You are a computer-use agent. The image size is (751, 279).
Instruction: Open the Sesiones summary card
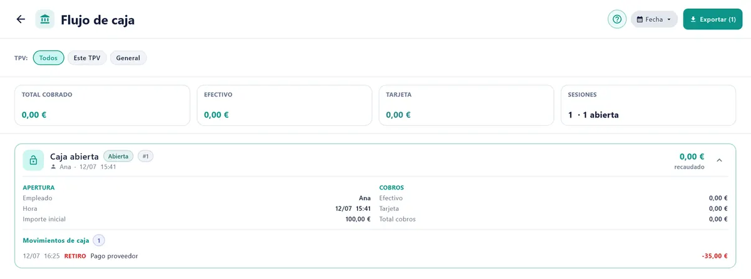click(x=648, y=106)
